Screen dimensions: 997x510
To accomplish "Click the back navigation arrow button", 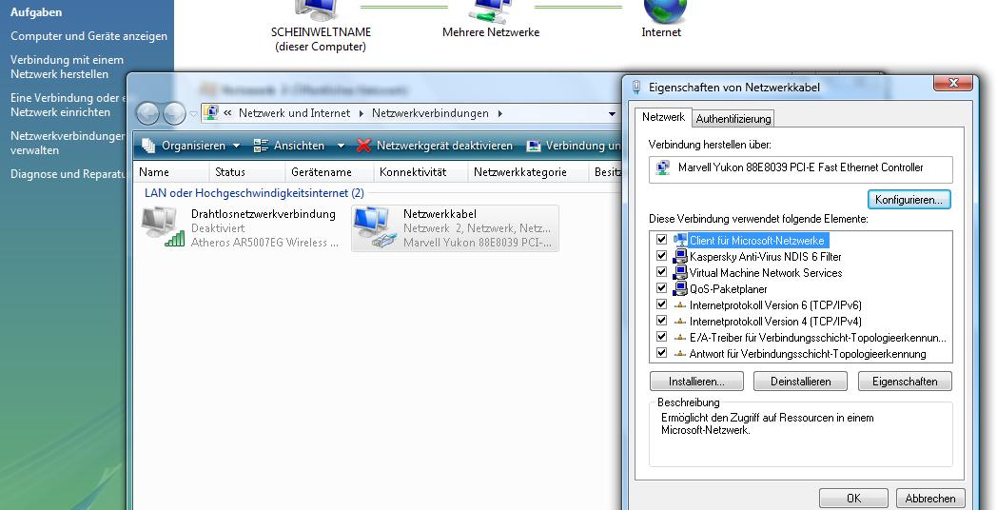I will (x=147, y=114).
